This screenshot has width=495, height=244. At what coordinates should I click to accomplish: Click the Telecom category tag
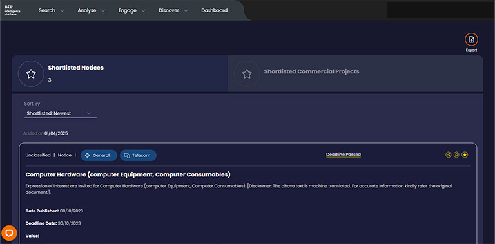(138, 155)
